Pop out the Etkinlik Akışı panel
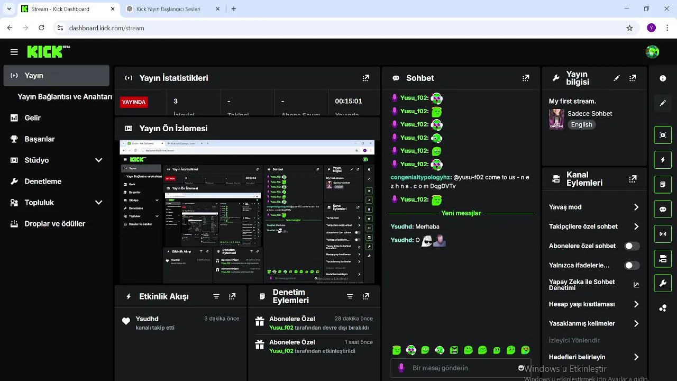The image size is (677, 381). point(232,296)
